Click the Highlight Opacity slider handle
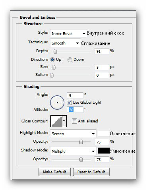This screenshot has height=190, width=147. (81, 142)
